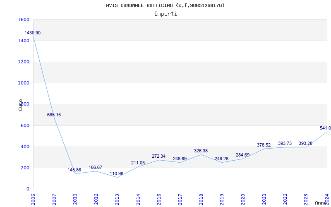Image resolution: width=331 pixels, height=207 pixels.
Task: Click the y-axis value 1000
Action: pyautogui.click(x=24, y=83)
